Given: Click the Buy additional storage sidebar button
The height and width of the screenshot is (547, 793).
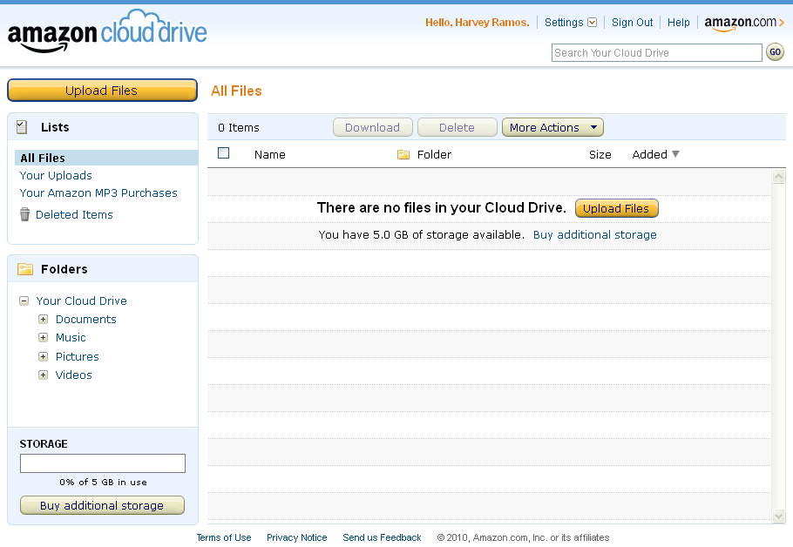Looking at the screenshot, I should [102, 505].
